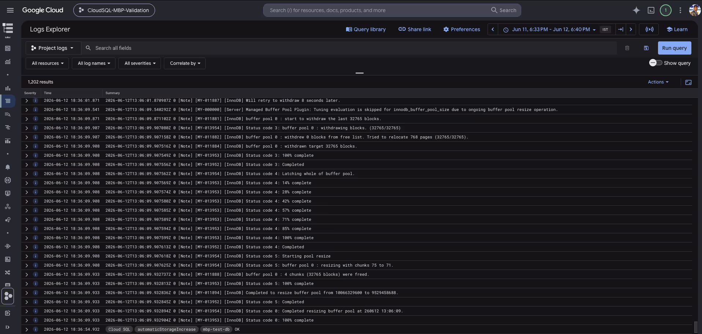Open the Preferences settings button

(x=462, y=29)
